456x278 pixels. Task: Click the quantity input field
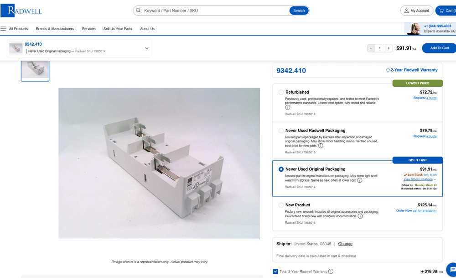380,48
